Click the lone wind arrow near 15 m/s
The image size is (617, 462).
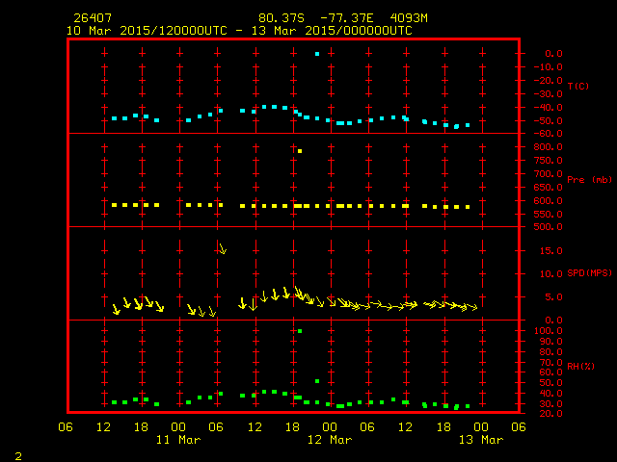(x=223, y=248)
